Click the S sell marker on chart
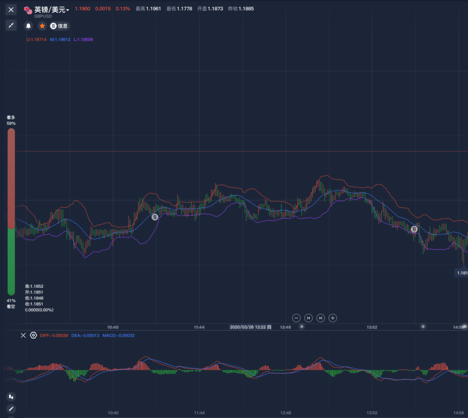This screenshot has width=468, height=418. pyautogui.click(x=155, y=217)
